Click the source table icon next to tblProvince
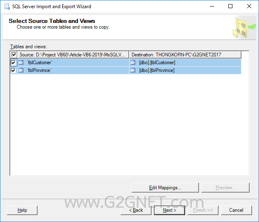 21,70
